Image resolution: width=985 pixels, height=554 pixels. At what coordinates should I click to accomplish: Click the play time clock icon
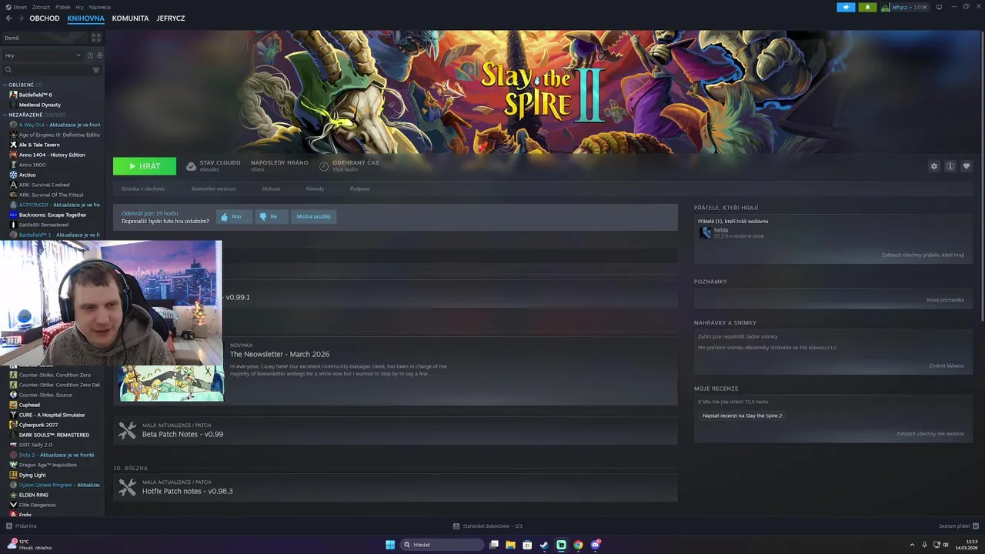tap(324, 166)
